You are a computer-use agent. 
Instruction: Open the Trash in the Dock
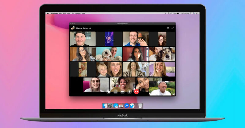click(140, 106)
